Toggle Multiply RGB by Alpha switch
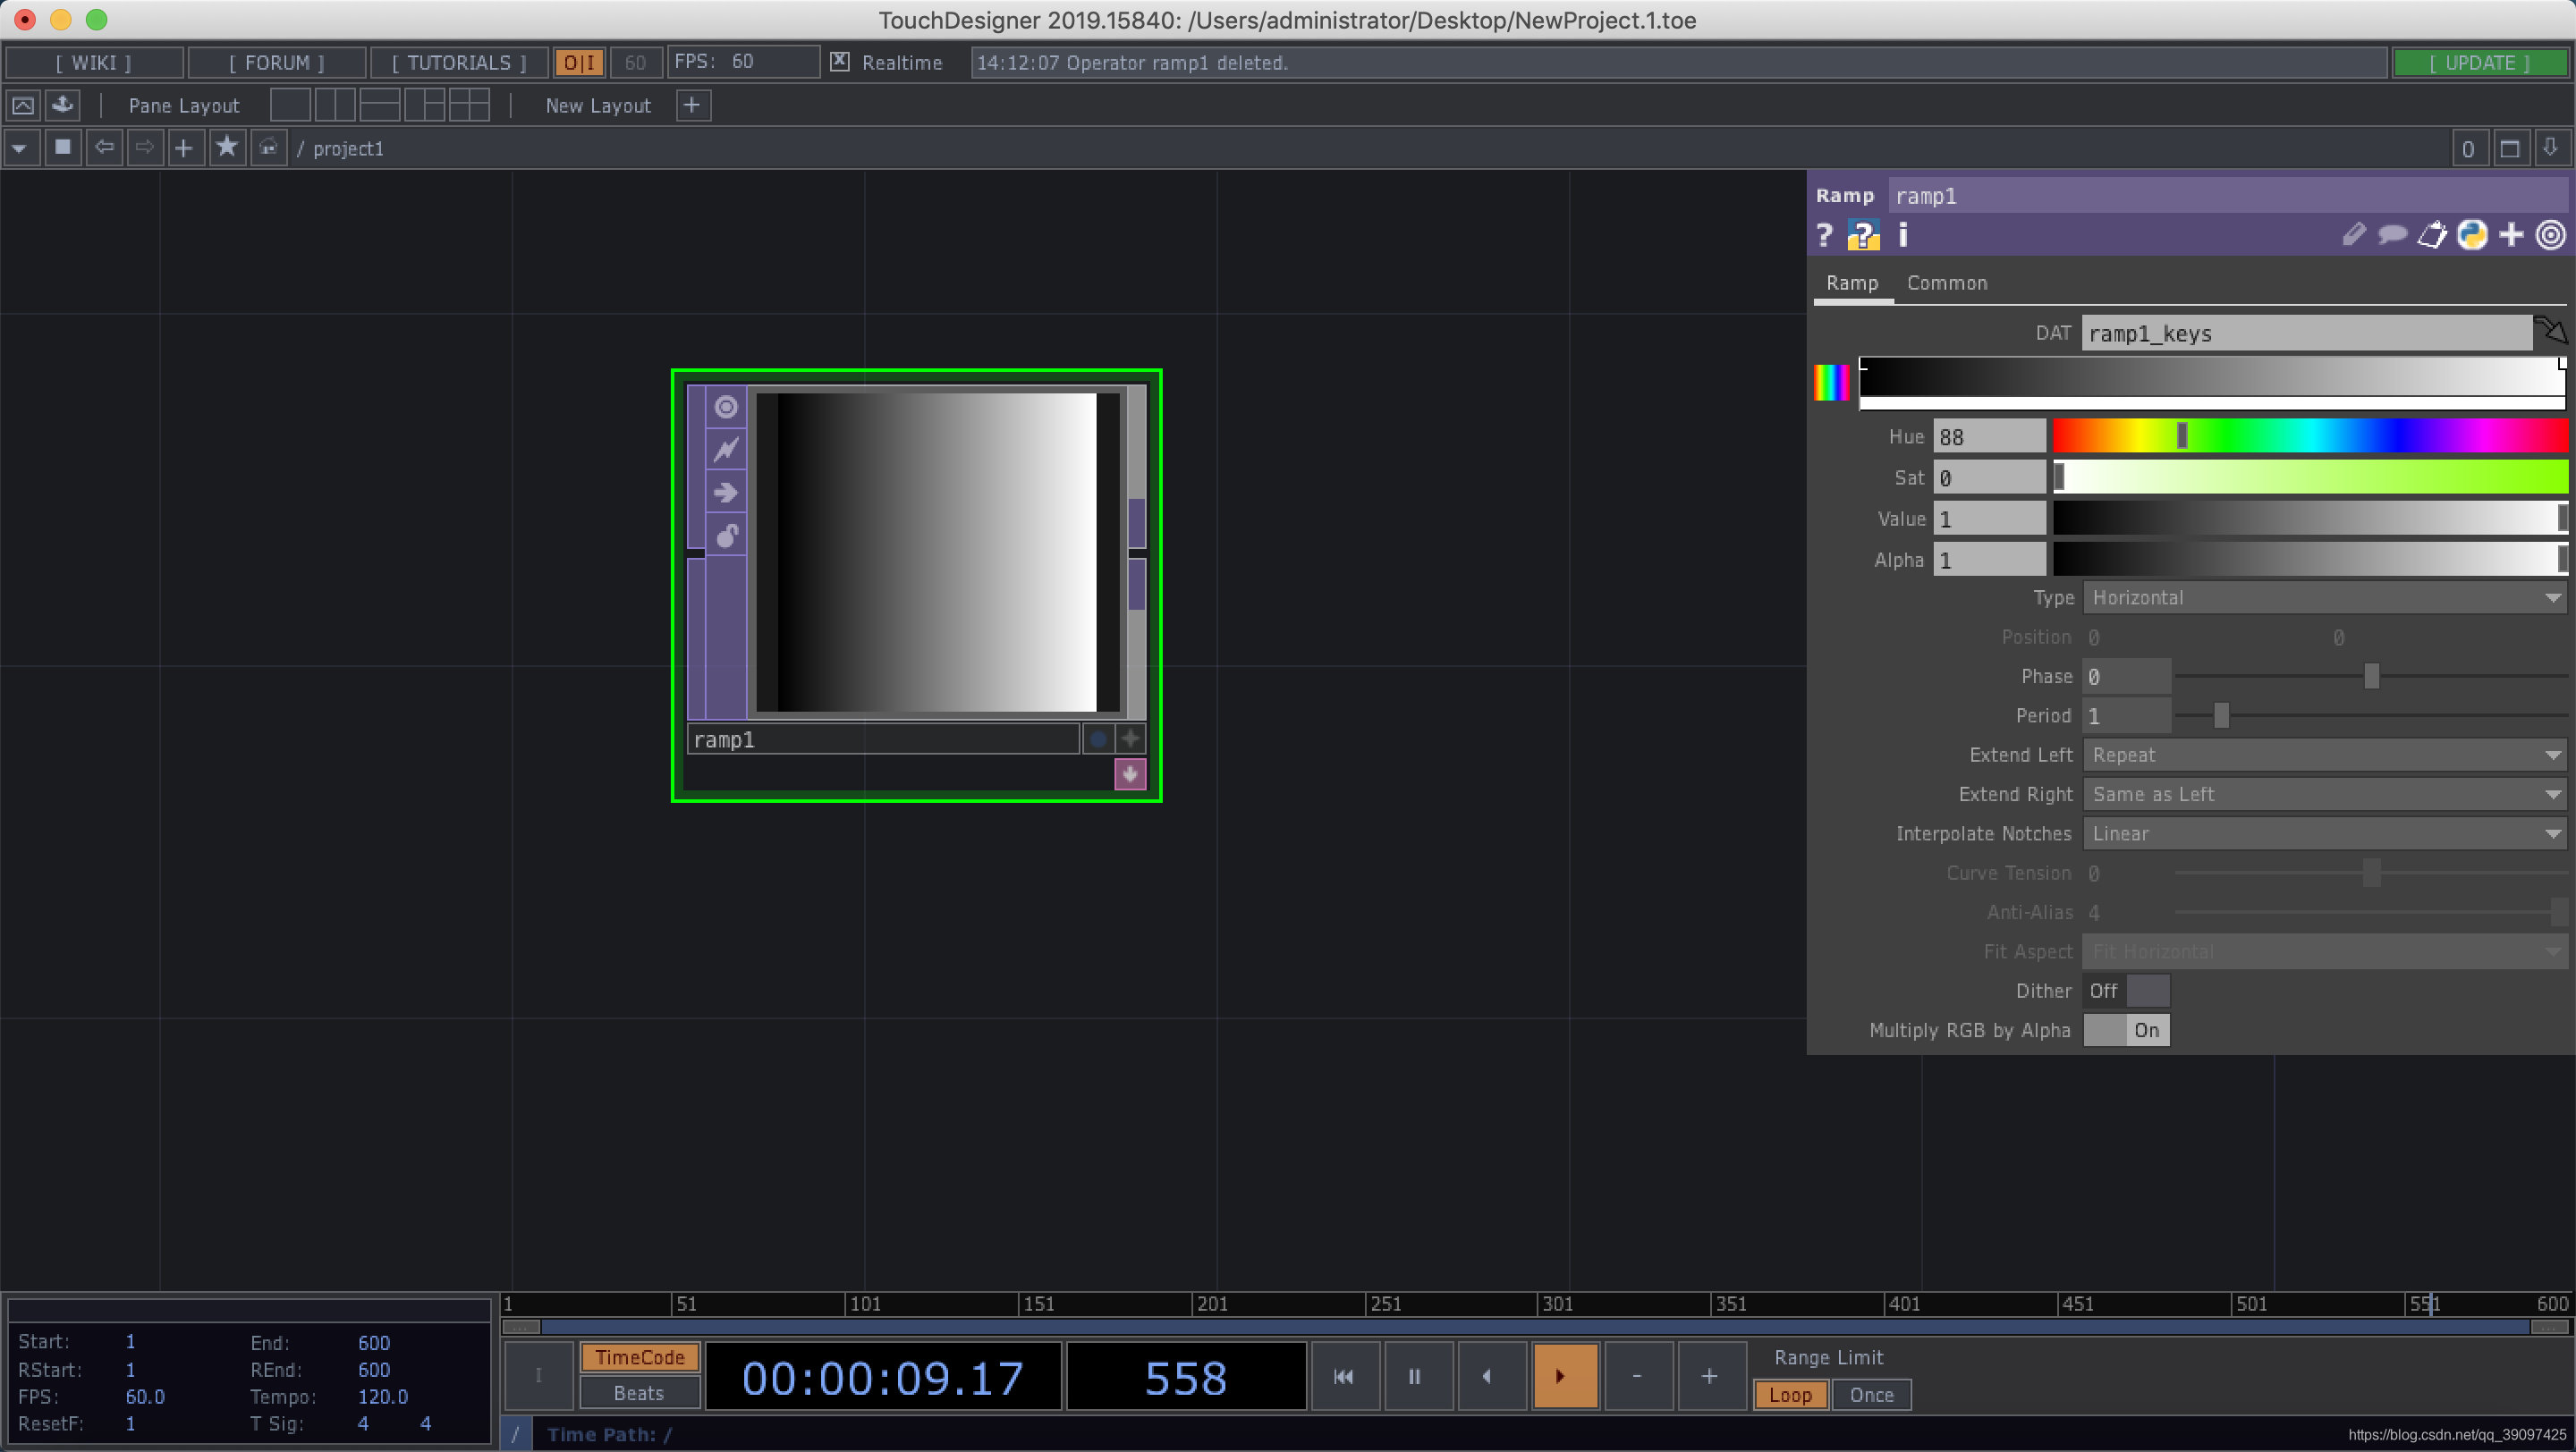Image resolution: width=2576 pixels, height=1452 pixels. pyautogui.click(x=2126, y=1030)
